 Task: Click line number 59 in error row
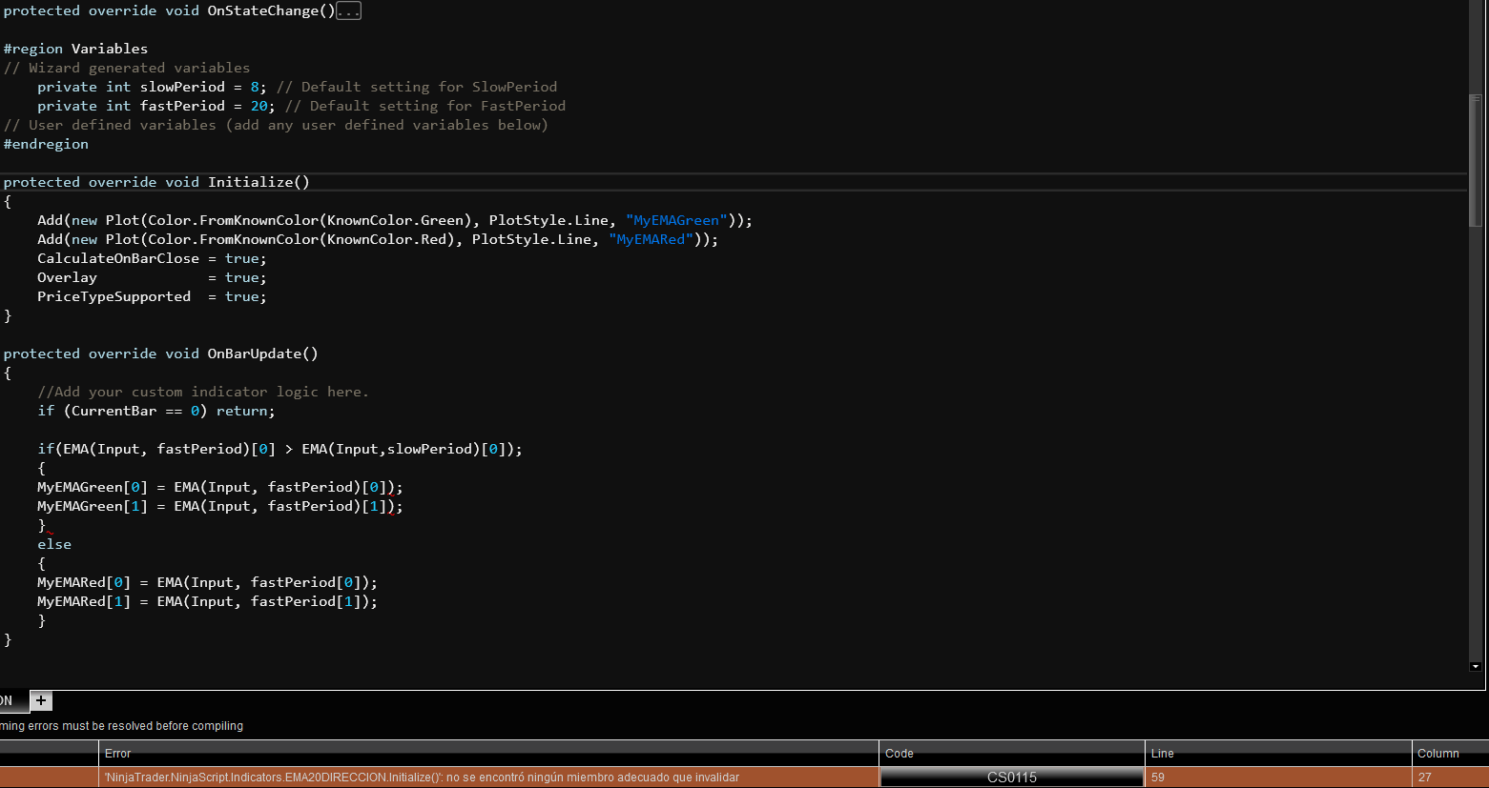1158,778
